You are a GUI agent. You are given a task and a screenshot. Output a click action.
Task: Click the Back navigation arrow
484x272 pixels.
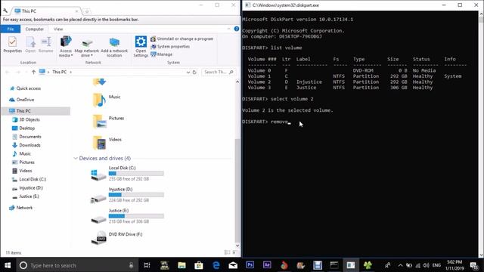[x=8, y=72]
